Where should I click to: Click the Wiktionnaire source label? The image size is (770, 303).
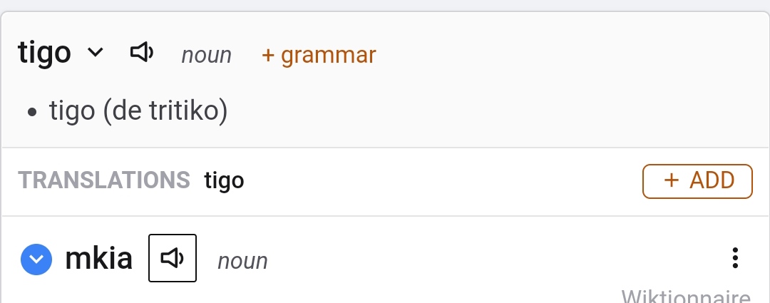click(686, 297)
